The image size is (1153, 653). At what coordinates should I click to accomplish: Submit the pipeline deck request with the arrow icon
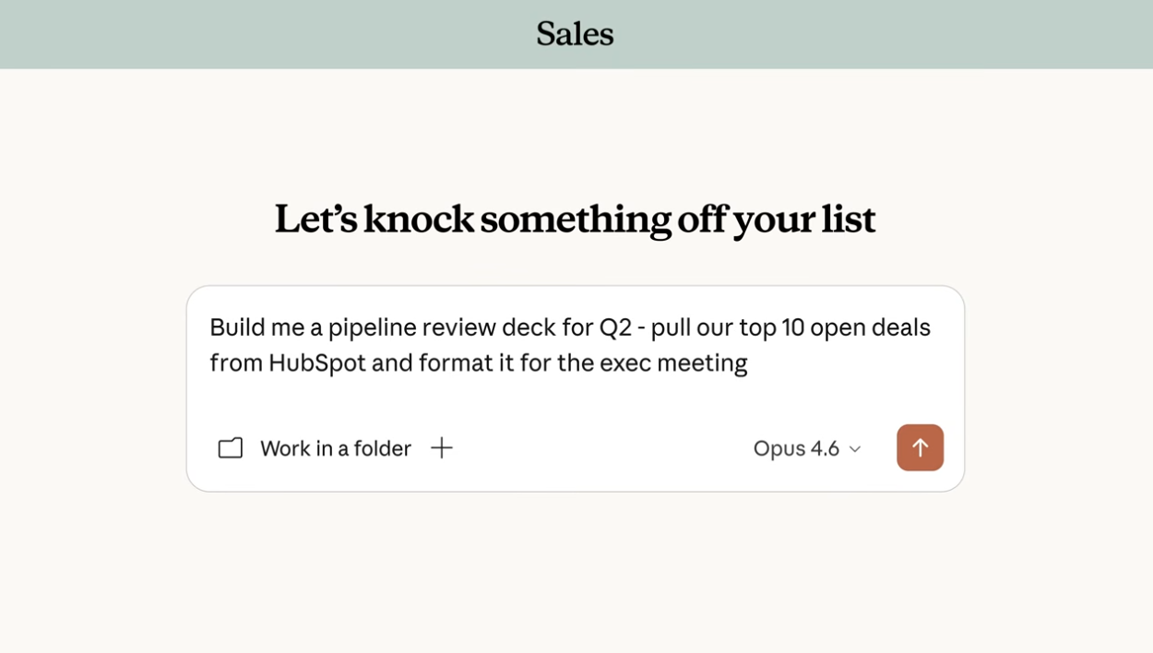tap(920, 447)
